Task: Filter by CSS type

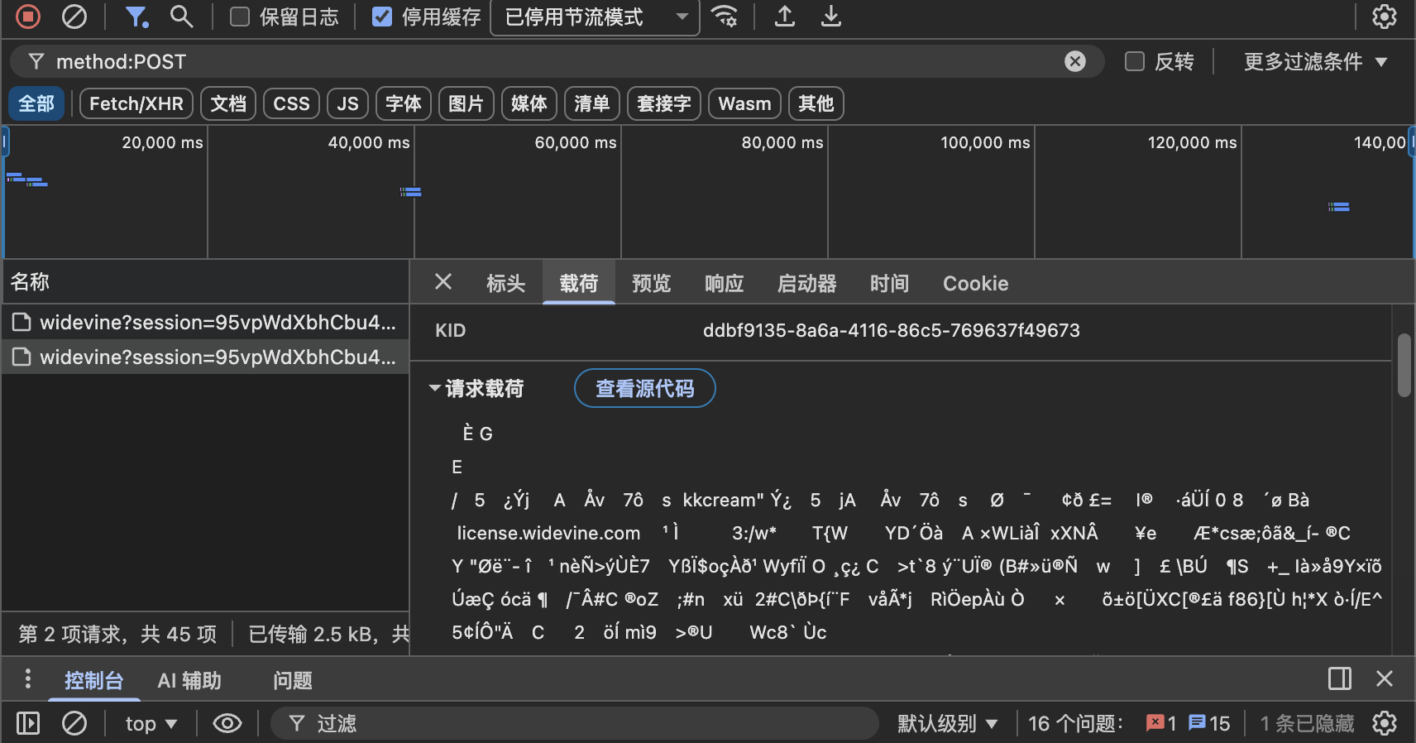Action: pyautogui.click(x=291, y=103)
